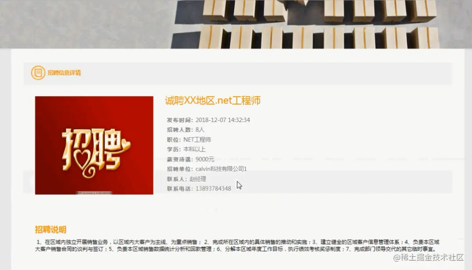The width and height of the screenshot is (472, 270).
Task: Click the job title 诚聘XX地区.net工程师
Action: tap(213, 101)
